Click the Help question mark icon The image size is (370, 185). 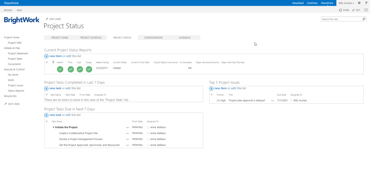pyautogui.click(x=366, y=3)
